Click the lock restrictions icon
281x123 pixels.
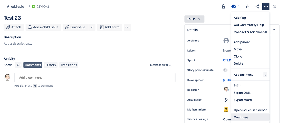pyautogui.click(x=223, y=7)
